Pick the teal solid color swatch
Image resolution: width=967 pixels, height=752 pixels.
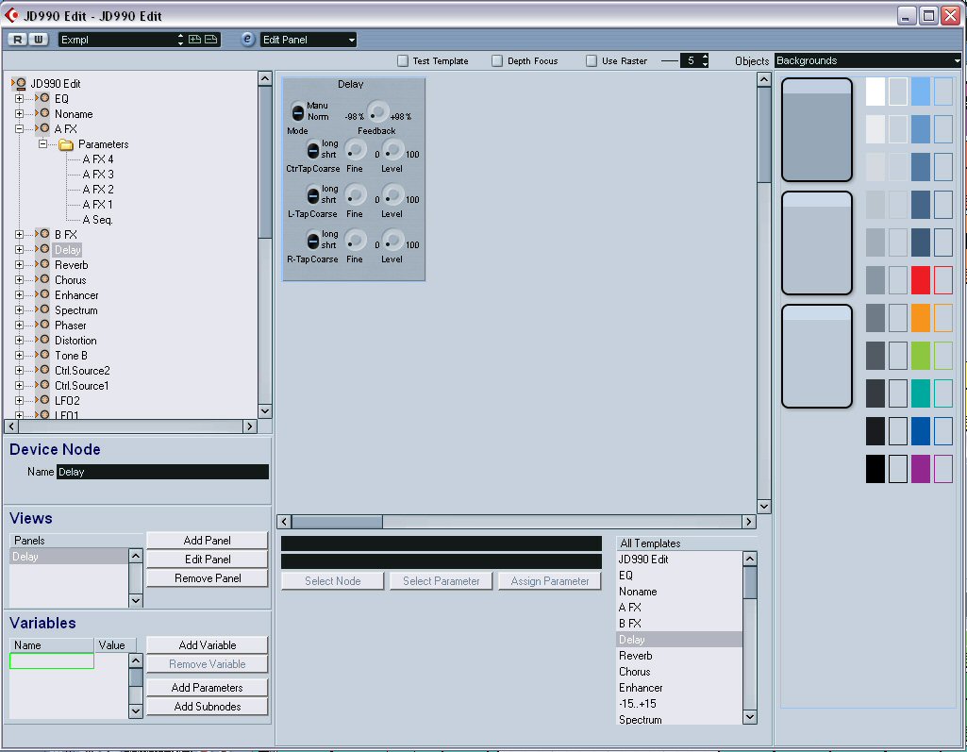coord(920,393)
